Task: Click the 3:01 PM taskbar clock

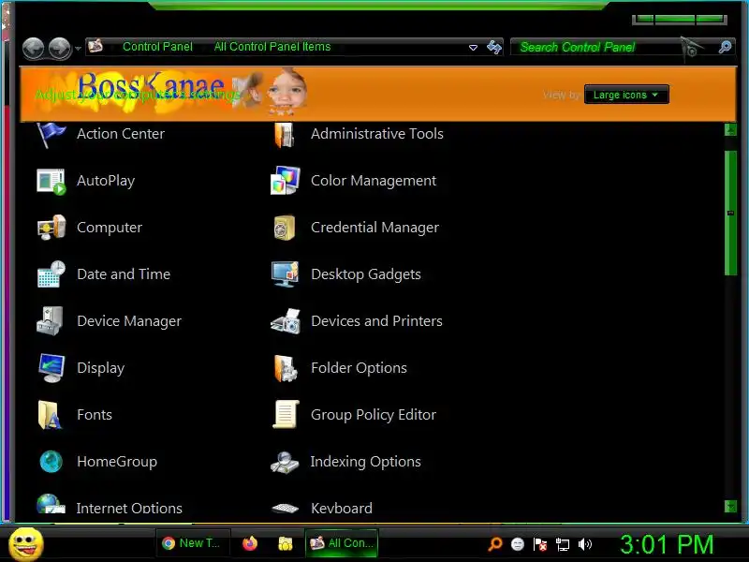Action: [667, 544]
